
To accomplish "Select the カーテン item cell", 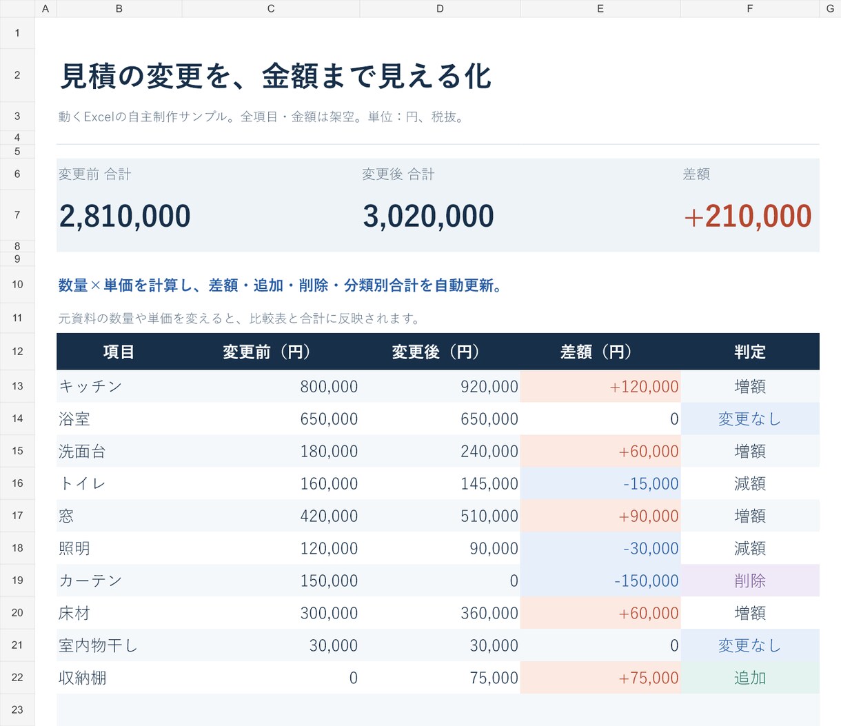I will coord(119,581).
